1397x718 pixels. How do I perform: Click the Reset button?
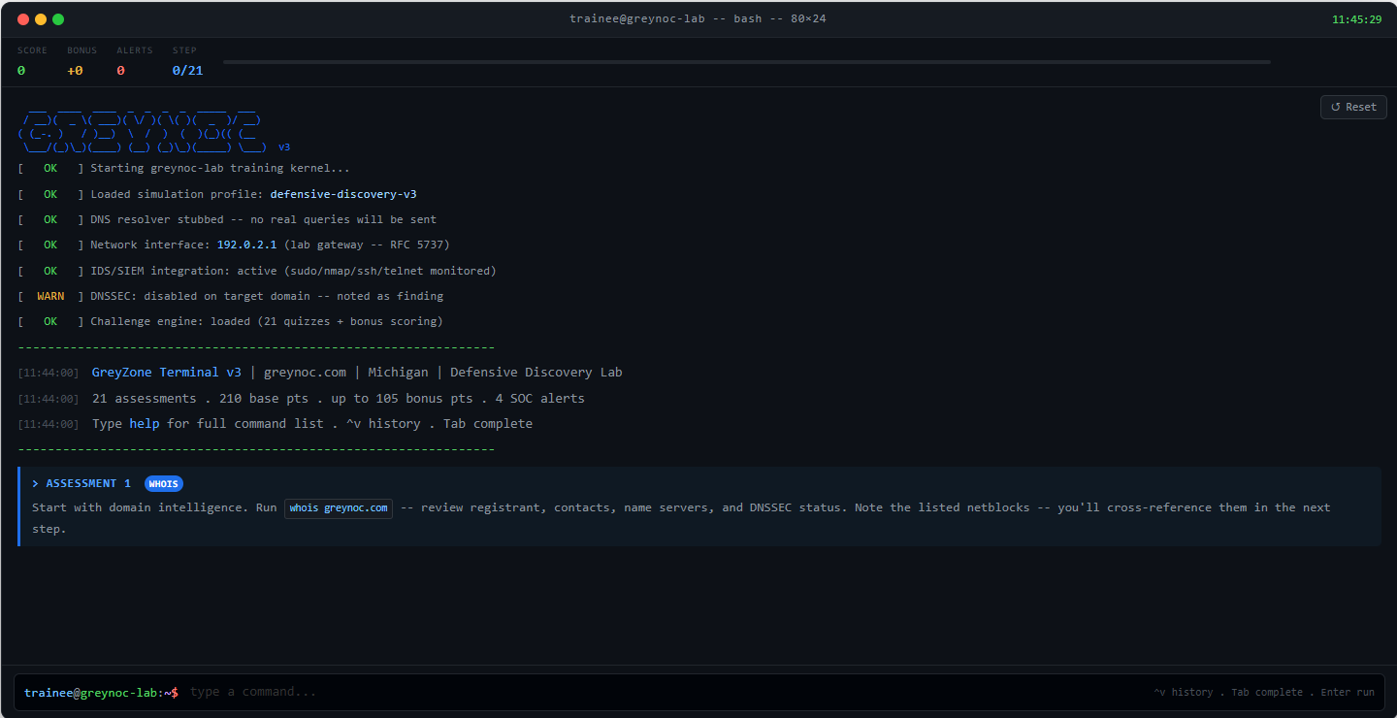[x=1353, y=107]
